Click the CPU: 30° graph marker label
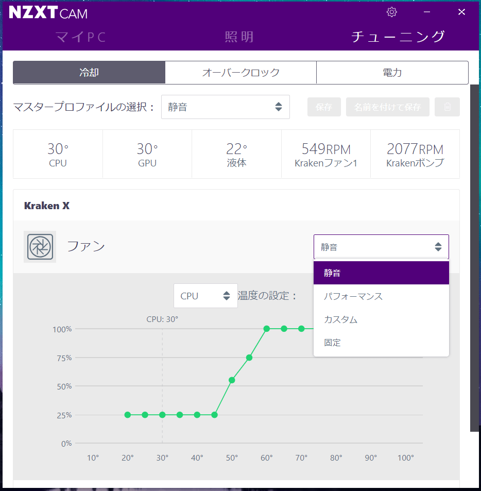481x491 pixels. [162, 319]
